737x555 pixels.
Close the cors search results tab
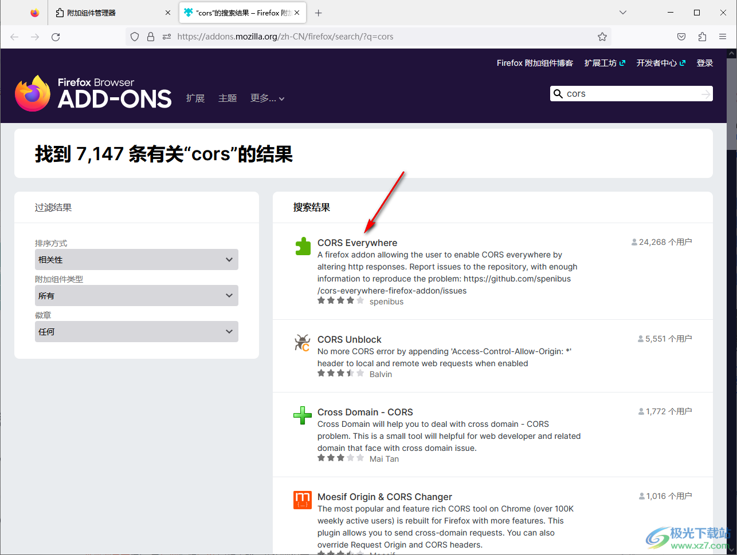coord(297,13)
